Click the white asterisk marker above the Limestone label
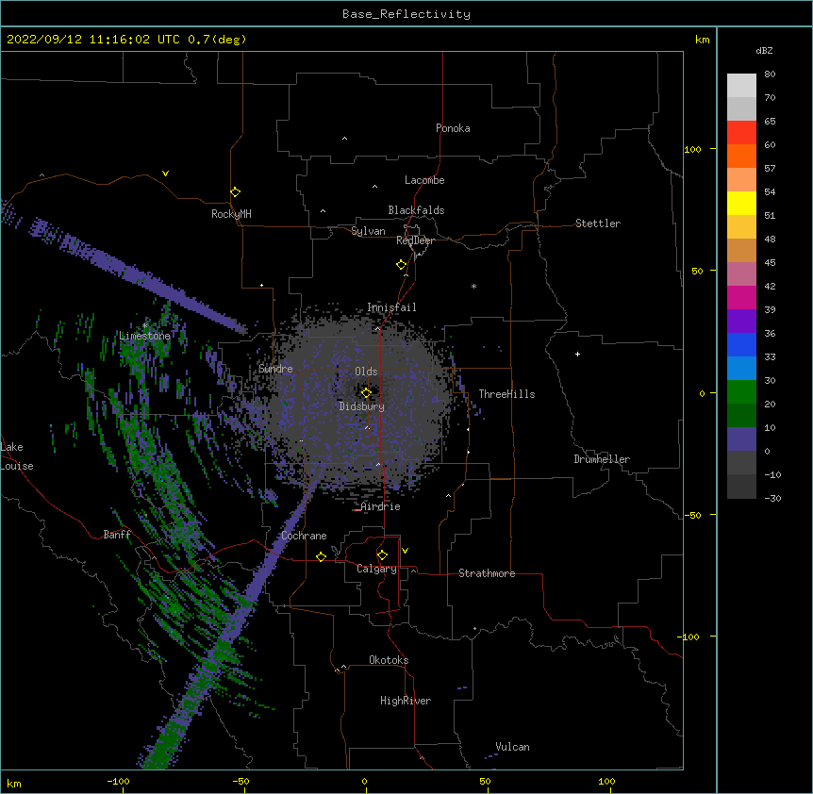 point(145,326)
